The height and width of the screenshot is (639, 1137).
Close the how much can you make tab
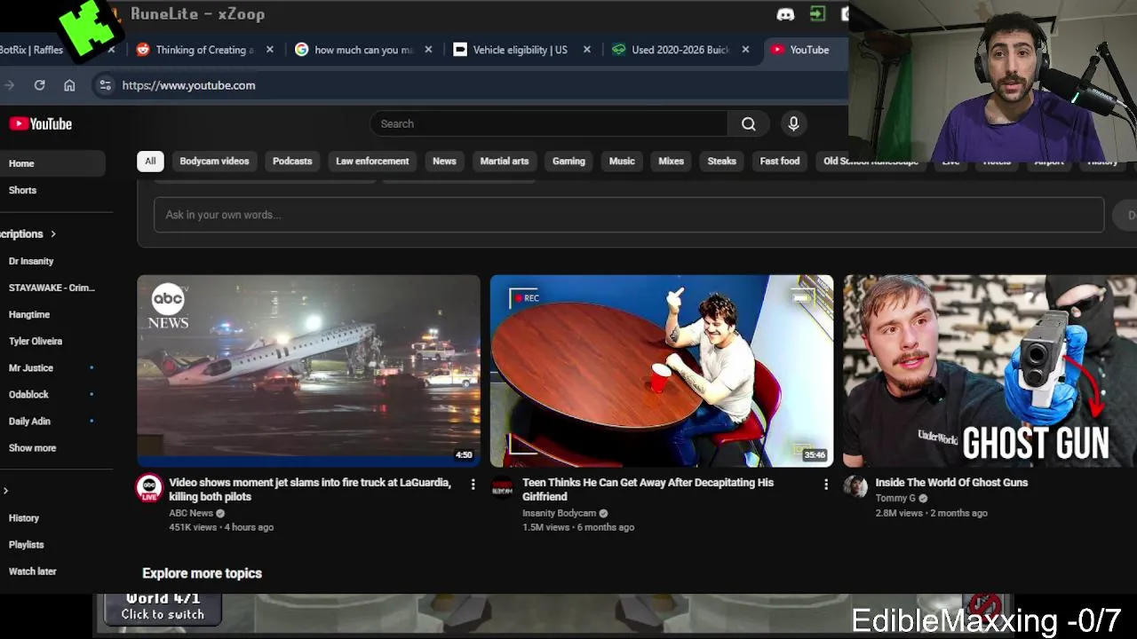pyautogui.click(x=428, y=50)
